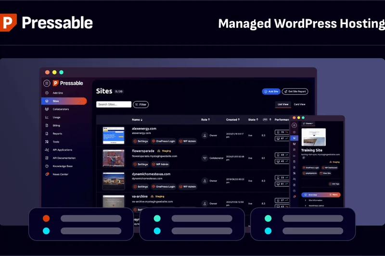Screen dimensions: 385x256
Task: Open the alexenergy.com site thumbnail
Action: coord(113,135)
